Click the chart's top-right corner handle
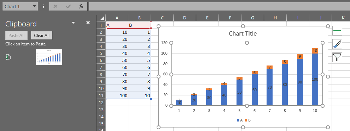The height and width of the screenshot is (131, 350). point(328,26)
